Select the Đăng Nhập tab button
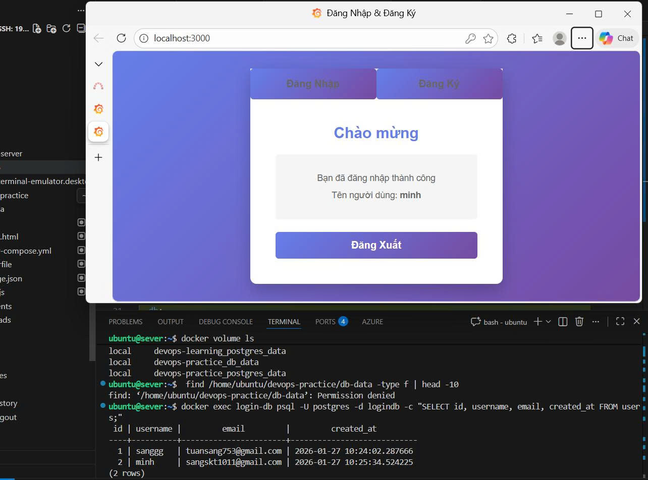The height and width of the screenshot is (480, 648). [x=313, y=84]
